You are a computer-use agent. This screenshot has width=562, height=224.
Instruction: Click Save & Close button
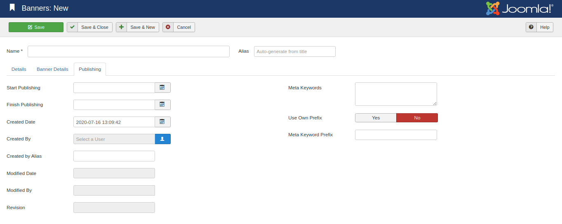point(89,27)
